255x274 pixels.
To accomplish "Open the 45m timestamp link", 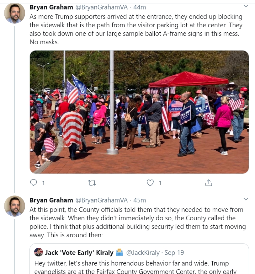I will [x=140, y=200].
